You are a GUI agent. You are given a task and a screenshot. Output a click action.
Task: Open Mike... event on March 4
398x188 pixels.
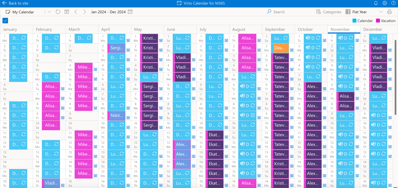tap(84, 67)
